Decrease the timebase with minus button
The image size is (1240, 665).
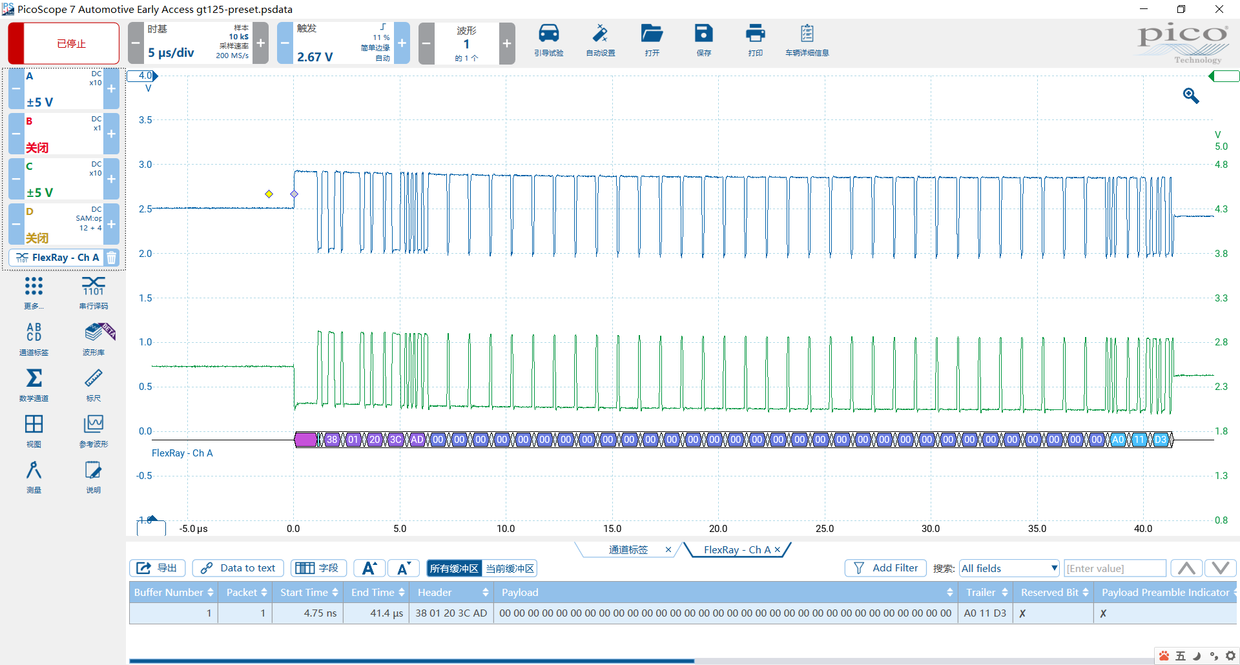[136, 43]
